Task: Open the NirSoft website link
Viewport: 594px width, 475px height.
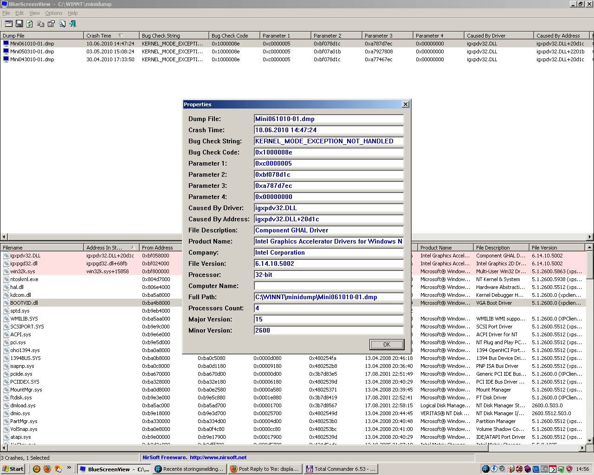Action: pyautogui.click(x=218, y=457)
